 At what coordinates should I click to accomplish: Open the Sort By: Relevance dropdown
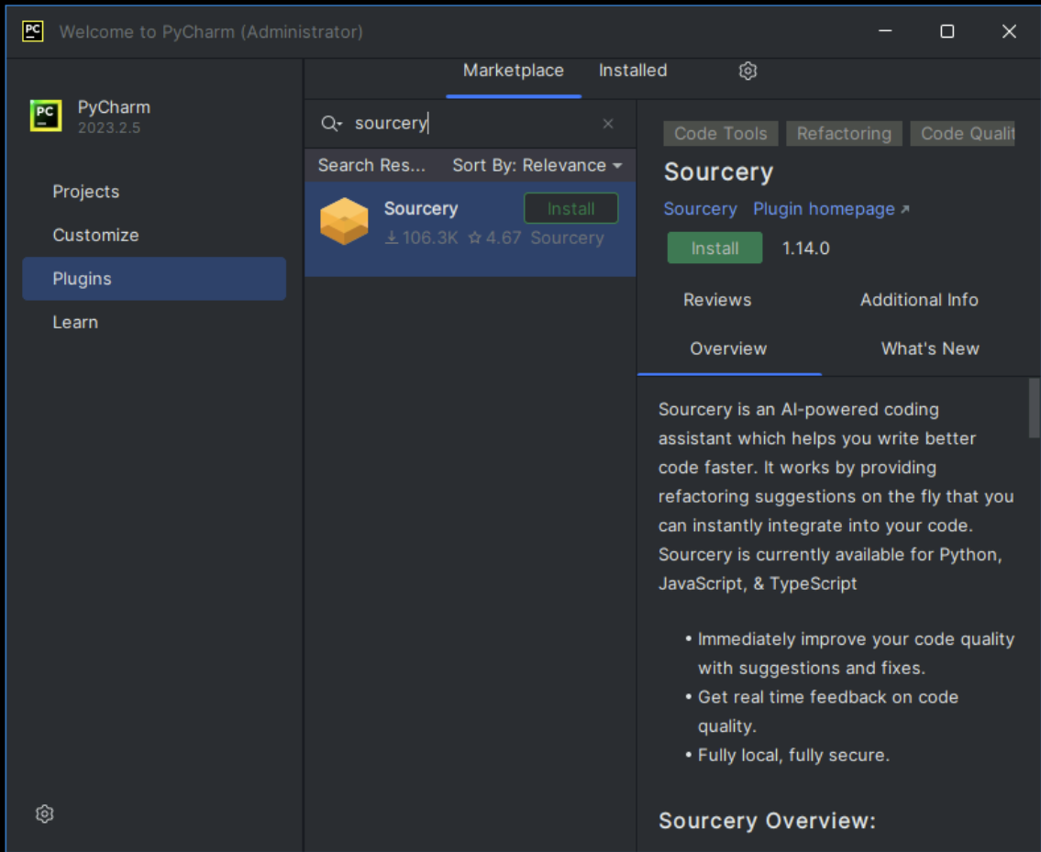537,165
